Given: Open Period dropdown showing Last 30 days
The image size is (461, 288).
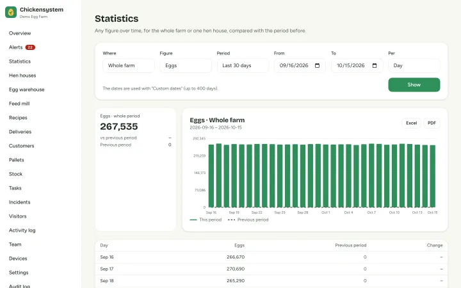Looking at the screenshot, I should pyautogui.click(x=243, y=65).
